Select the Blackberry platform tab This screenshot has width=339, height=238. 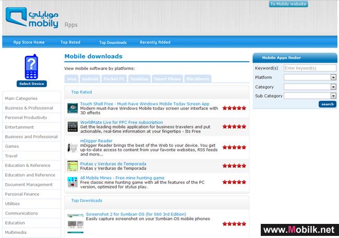coord(198,79)
